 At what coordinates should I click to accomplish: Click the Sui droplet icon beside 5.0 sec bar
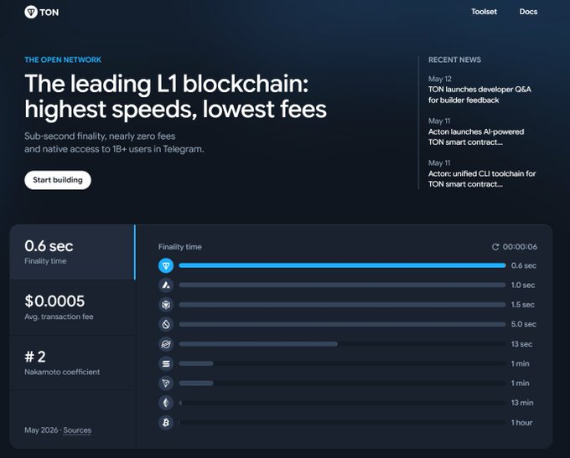click(166, 324)
